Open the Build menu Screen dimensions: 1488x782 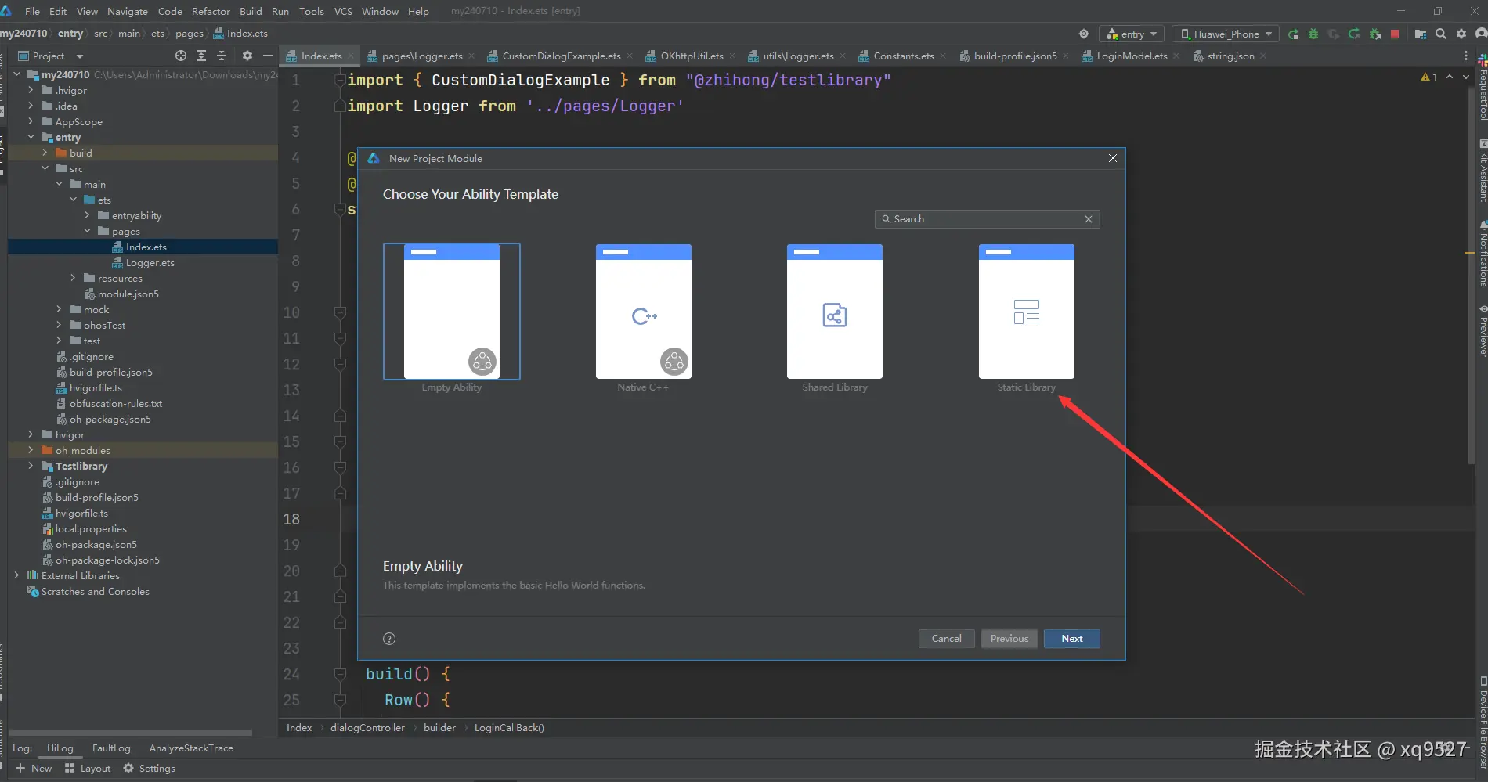click(x=251, y=11)
